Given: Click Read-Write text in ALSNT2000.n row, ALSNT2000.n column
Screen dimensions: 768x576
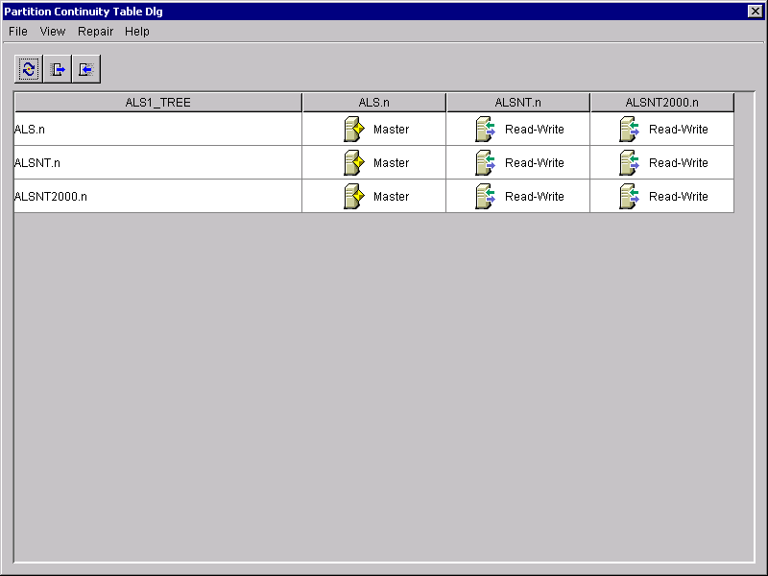Looking at the screenshot, I should [679, 197].
